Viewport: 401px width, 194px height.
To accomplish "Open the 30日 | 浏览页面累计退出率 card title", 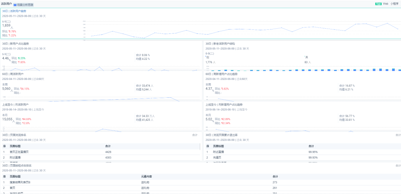I will point(221,135).
